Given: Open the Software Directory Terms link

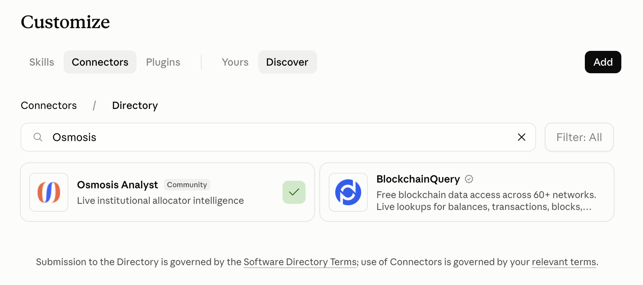Looking at the screenshot, I should pyautogui.click(x=300, y=262).
